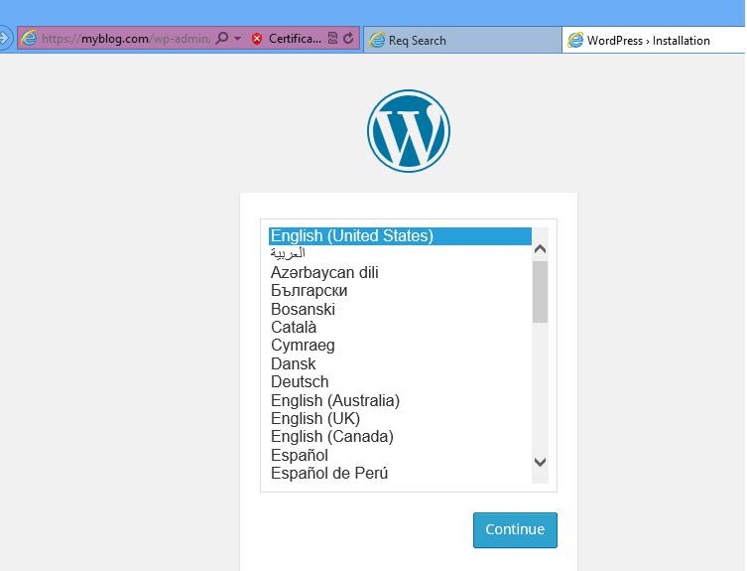Select Cymraeg language

click(x=400, y=346)
